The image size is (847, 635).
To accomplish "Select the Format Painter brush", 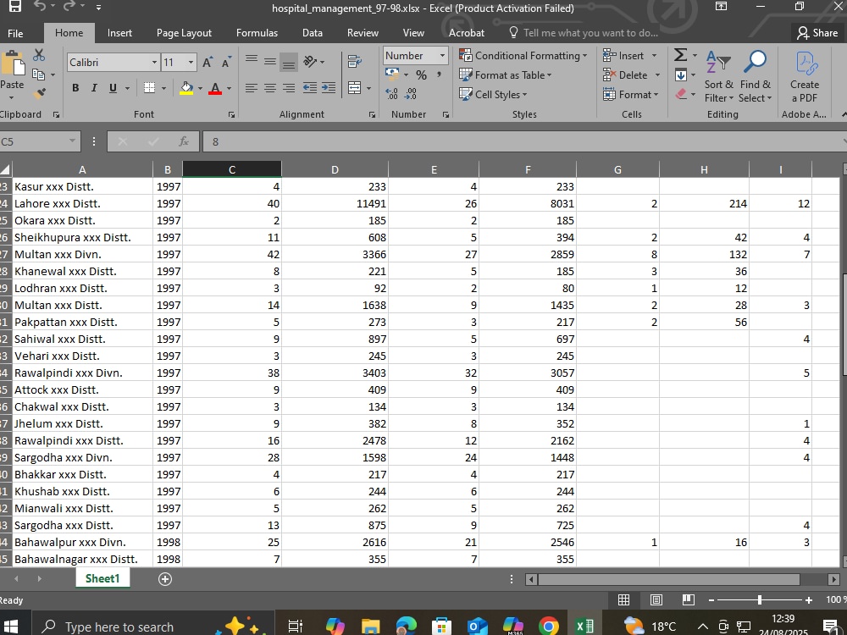I will click(39, 93).
